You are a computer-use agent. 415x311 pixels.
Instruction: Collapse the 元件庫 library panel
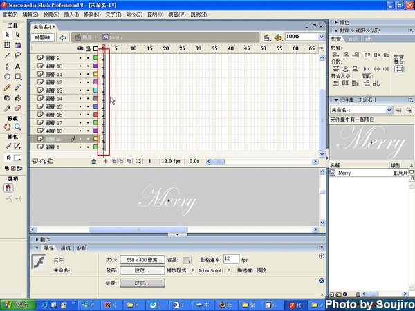click(336, 100)
